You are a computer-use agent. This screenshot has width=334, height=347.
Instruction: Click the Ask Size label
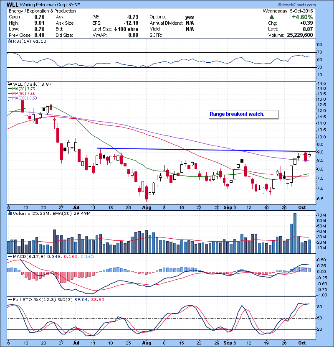tap(65, 23)
